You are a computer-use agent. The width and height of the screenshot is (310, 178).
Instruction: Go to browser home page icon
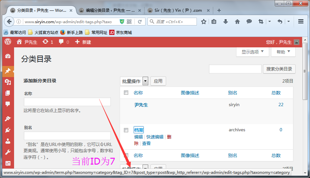point(237,22)
